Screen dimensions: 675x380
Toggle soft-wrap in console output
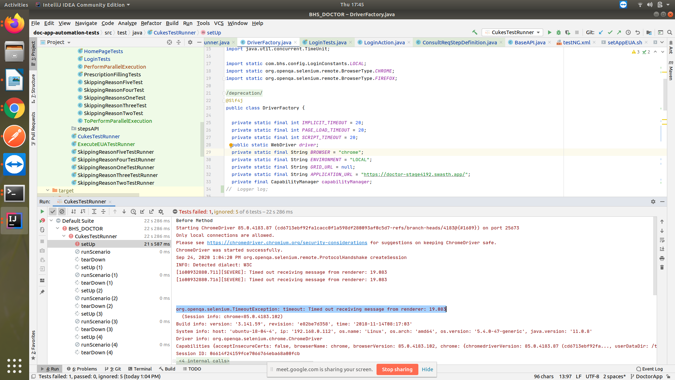[x=662, y=240]
